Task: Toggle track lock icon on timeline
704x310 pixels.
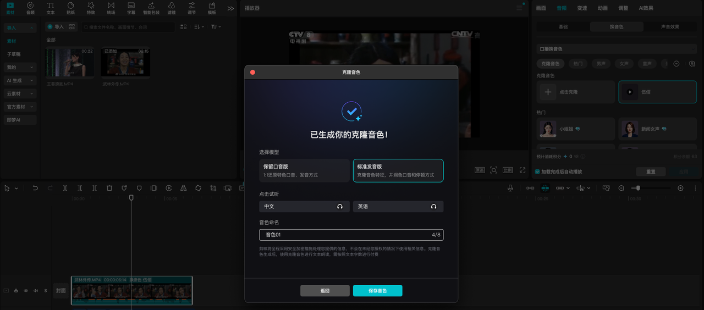Action: click(16, 291)
